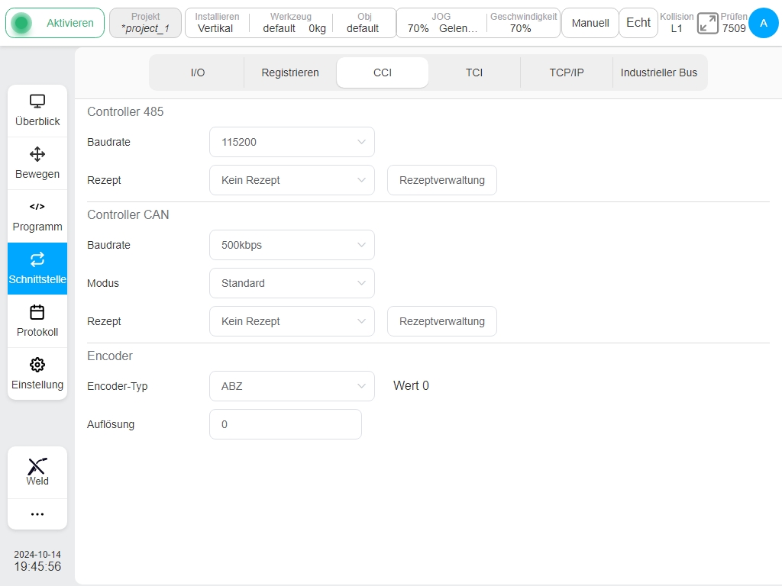Open the Obj default setting
This screenshot has height=586, width=782.
point(364,23)
